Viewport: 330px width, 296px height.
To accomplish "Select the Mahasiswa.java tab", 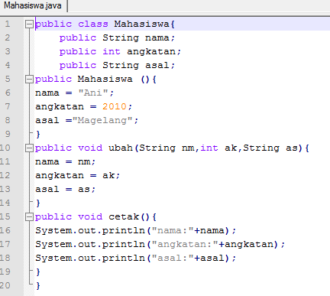I will (x=33, y=5).
